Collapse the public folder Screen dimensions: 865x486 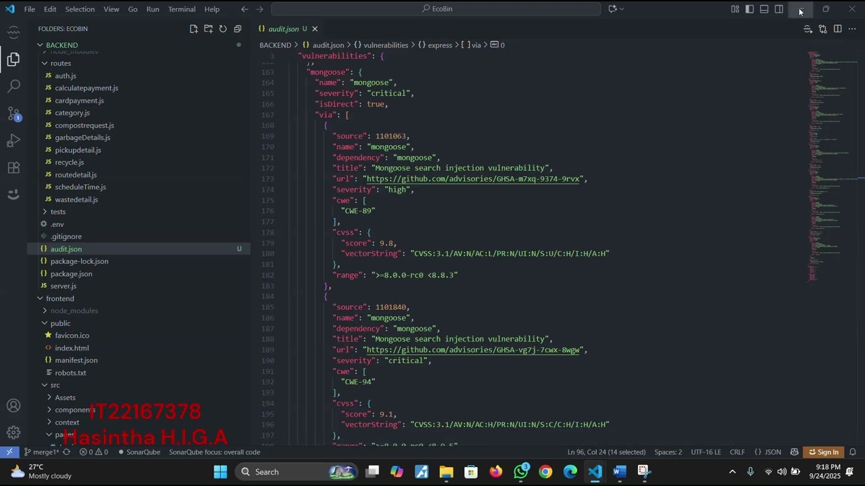click(45, 323)
